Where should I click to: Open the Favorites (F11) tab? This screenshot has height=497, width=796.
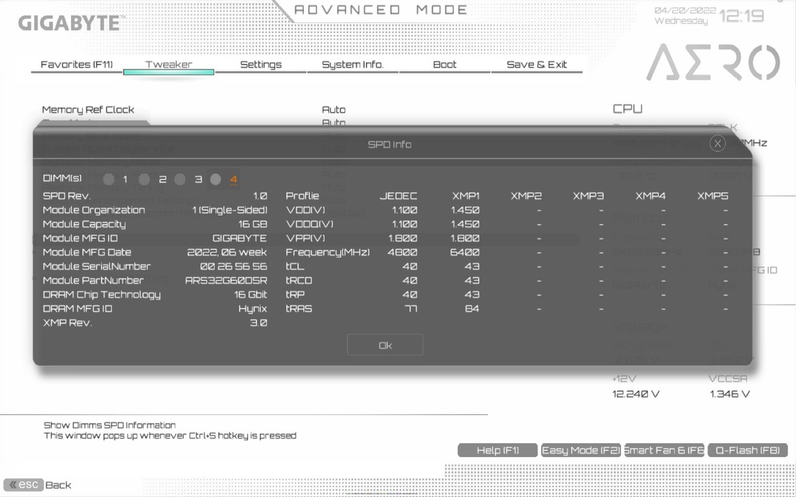77,64
